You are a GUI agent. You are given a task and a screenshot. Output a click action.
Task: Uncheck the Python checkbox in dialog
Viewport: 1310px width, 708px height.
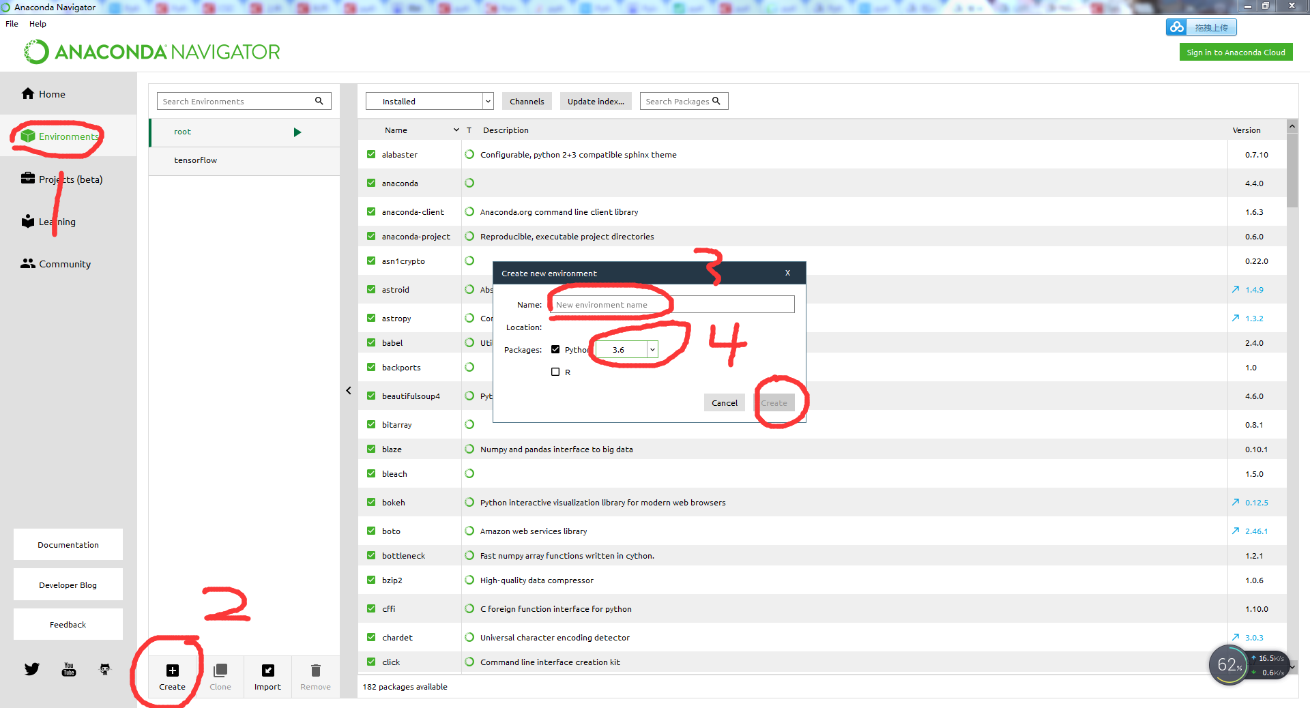[555, 349]
